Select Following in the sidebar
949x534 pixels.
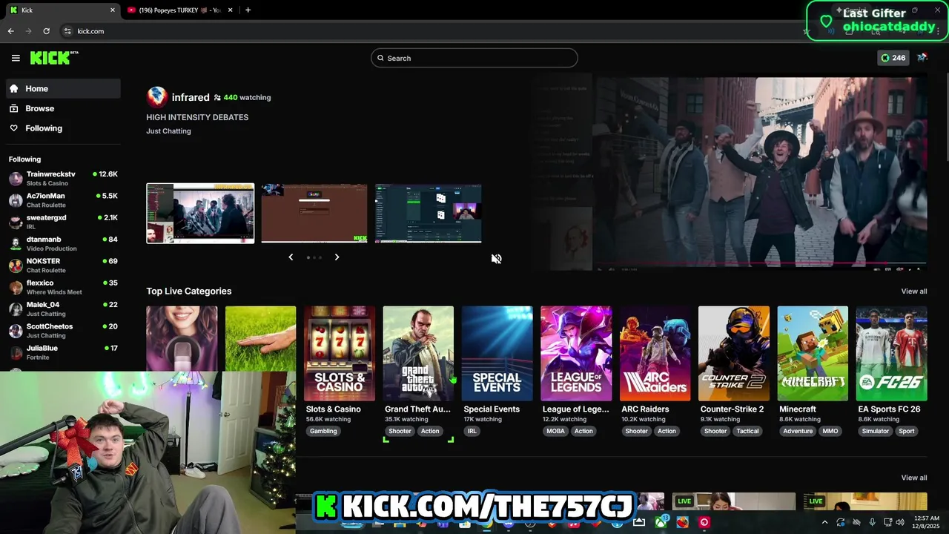(x=63, y=128)
